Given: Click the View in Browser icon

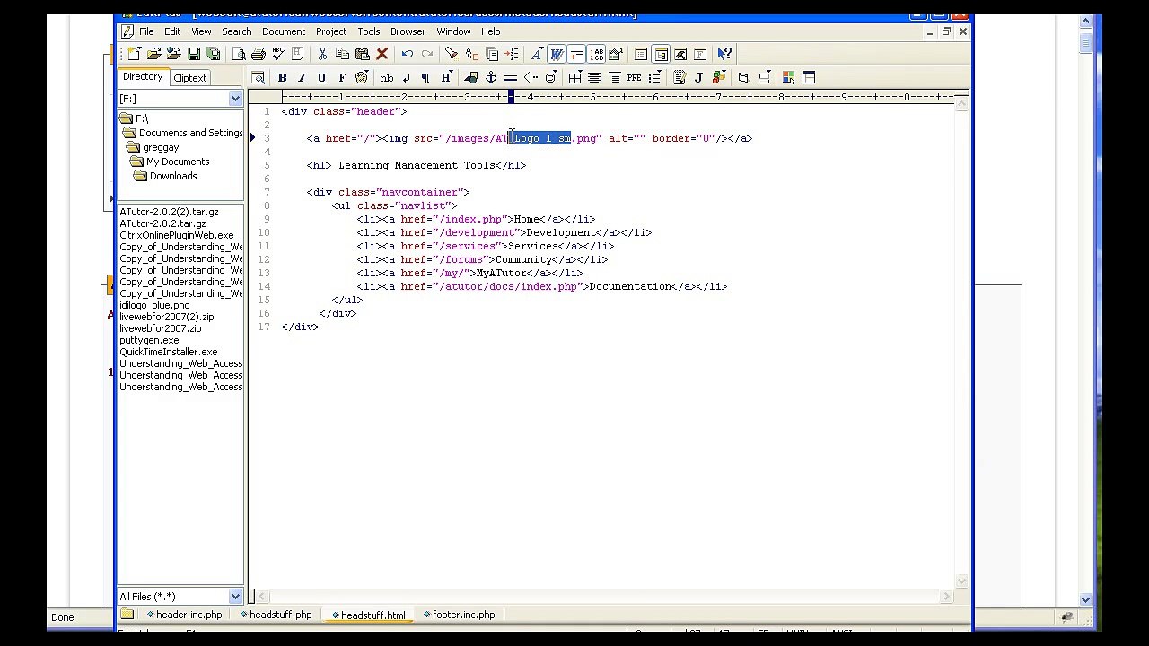Looking at the screenshot, I should (x=258, y=78).
